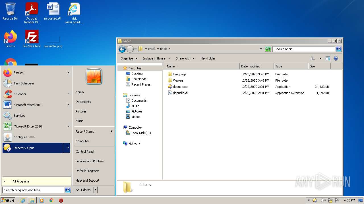Open Default Programs from Start menu
The width and height of the screenshot is (364, 204).
click(x=88, y=171)
